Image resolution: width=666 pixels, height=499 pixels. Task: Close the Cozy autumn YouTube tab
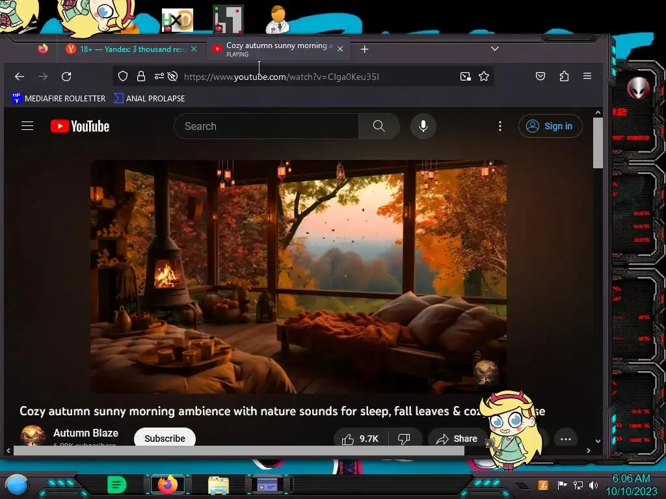tap(340, 49)
